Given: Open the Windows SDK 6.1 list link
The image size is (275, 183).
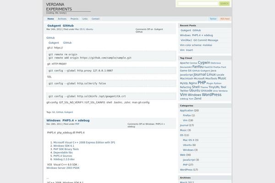Looking at the screenshot, I should coord(64,146).
